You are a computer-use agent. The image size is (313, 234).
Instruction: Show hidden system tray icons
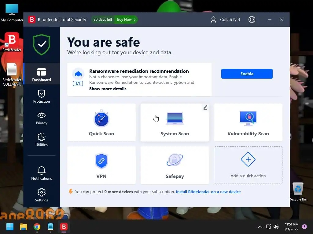pyautogui.click(x=260, y=227)
